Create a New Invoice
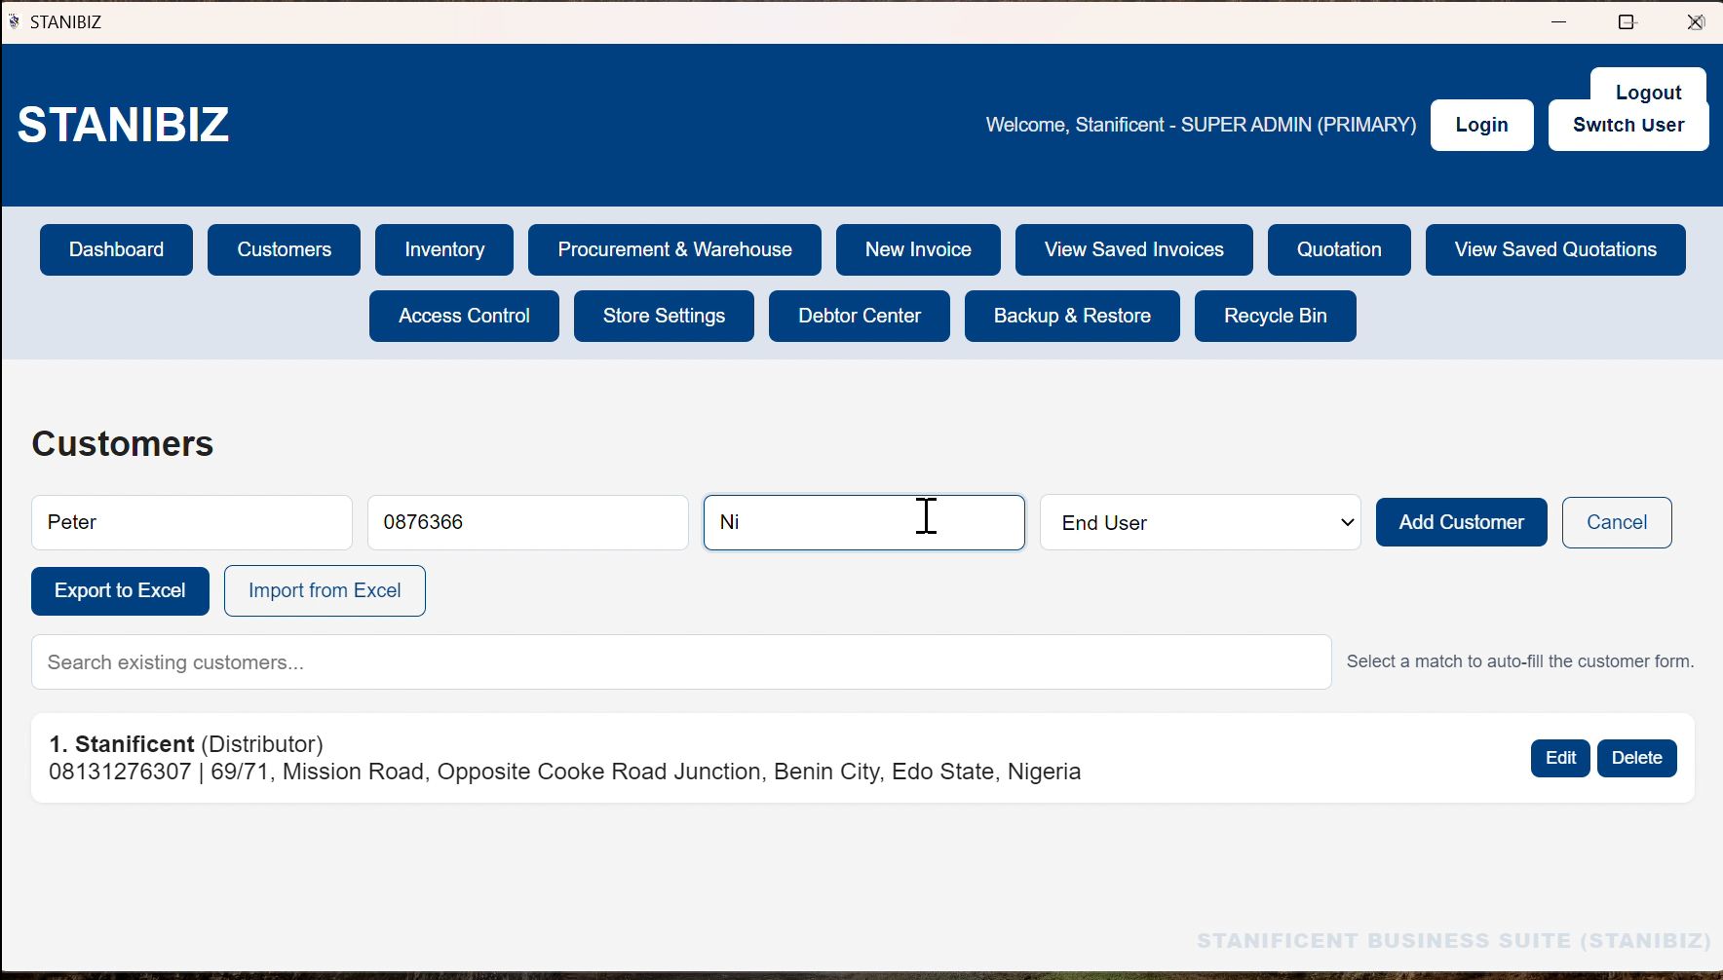This screenshot has width=1723, height=980. pos(918,249)
